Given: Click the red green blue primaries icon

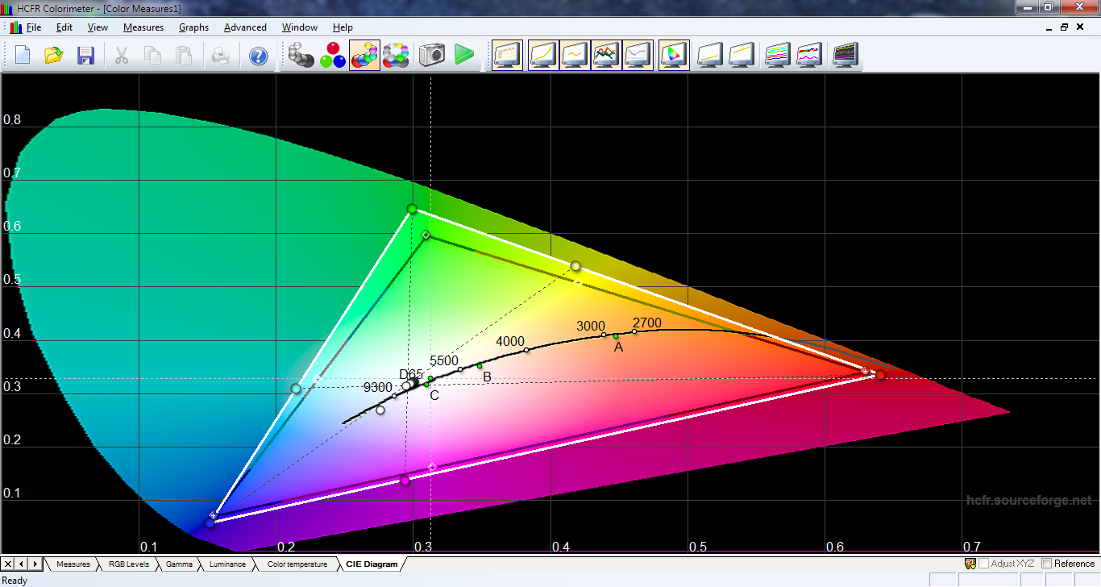Looking at the screenshot, I should (333, 56).
